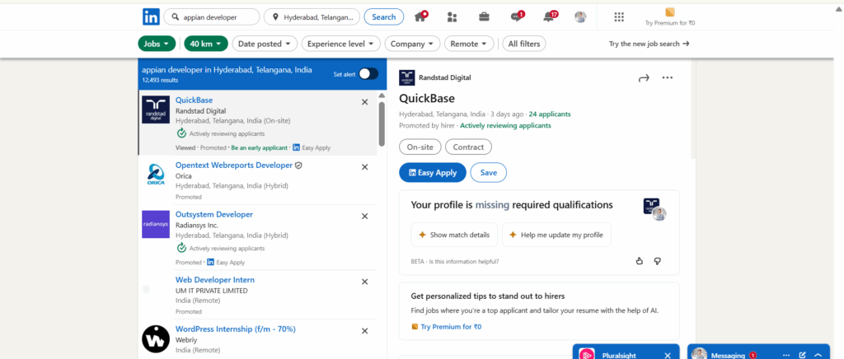Open the LinkedIn home feed icon

[x=421, y=16]
